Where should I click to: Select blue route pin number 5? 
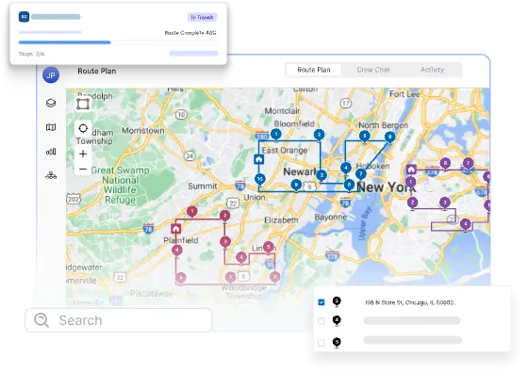[364, 137]
